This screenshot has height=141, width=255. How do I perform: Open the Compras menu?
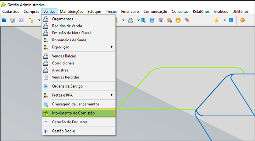point(31,12)
